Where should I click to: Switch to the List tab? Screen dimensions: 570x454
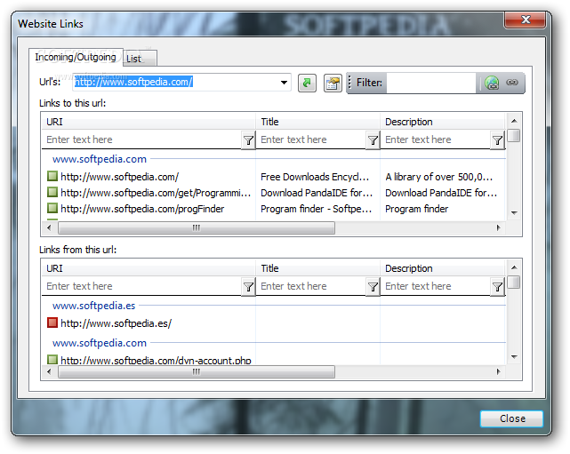tap(140, 59)
